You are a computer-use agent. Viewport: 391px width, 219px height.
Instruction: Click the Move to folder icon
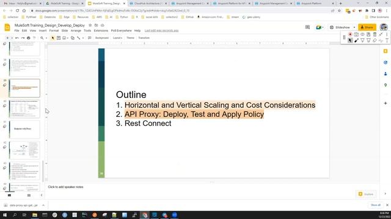96,26
